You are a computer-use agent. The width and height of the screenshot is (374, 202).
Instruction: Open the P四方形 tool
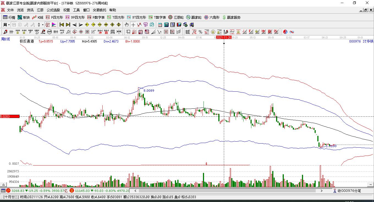click(x=54, y=17)
